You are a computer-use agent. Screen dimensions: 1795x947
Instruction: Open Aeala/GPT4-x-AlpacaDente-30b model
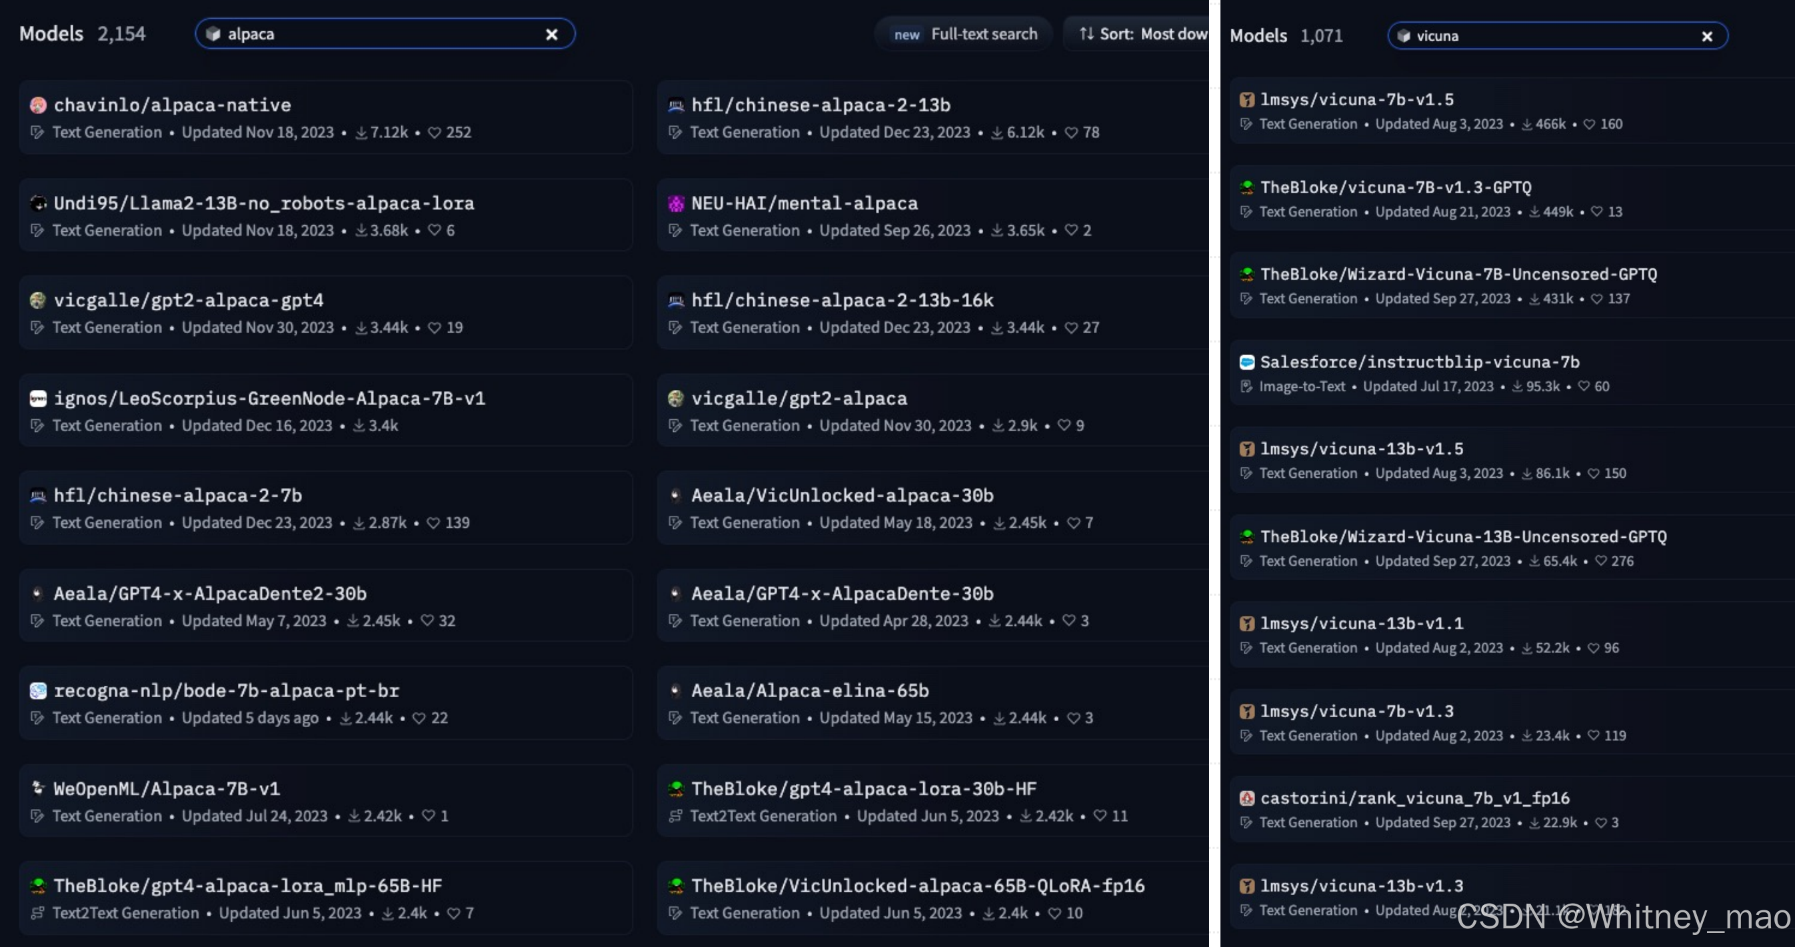pos(843,594)
